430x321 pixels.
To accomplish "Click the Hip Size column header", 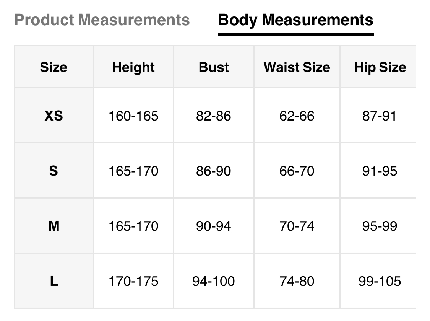I will pyautogui.click(x=380, y=67).
